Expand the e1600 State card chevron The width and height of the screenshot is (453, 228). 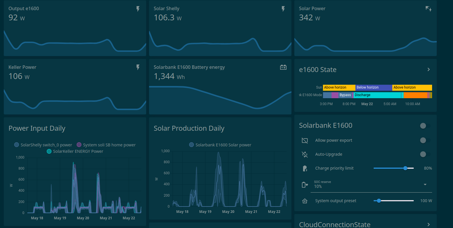429,69
